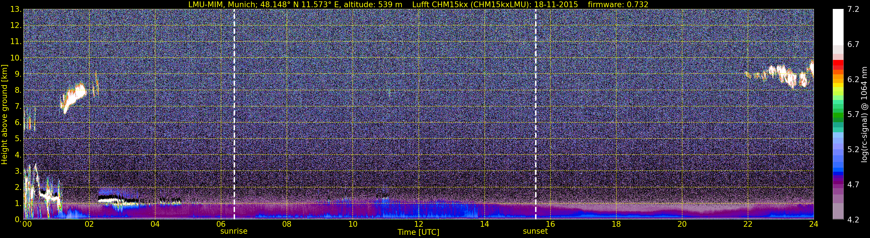
Task: Click the plot title starting 'LMU-MIM, Munich'
Action: pos(418,4)
